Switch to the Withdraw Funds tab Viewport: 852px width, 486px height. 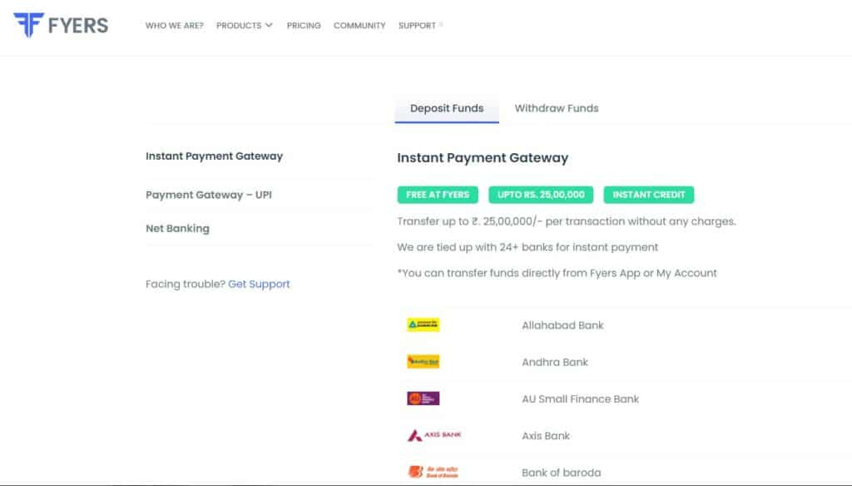pos(557,108)
